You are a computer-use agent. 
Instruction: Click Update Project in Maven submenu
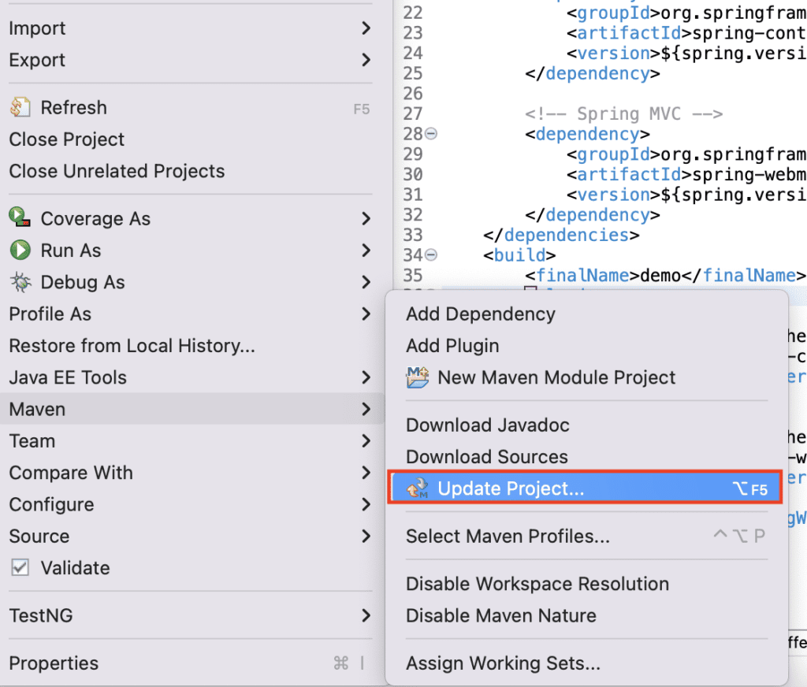click(x=586, y=488)
